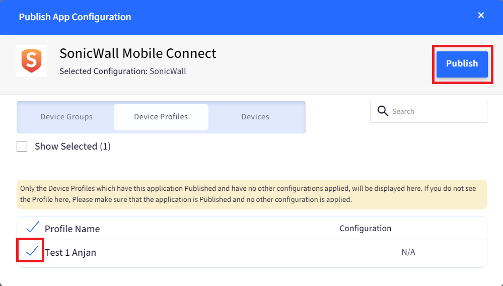This screenshot has height=286, width=503.
Task: Uncheck the Test 1 Anjan profile
Action: coord(32,251)
